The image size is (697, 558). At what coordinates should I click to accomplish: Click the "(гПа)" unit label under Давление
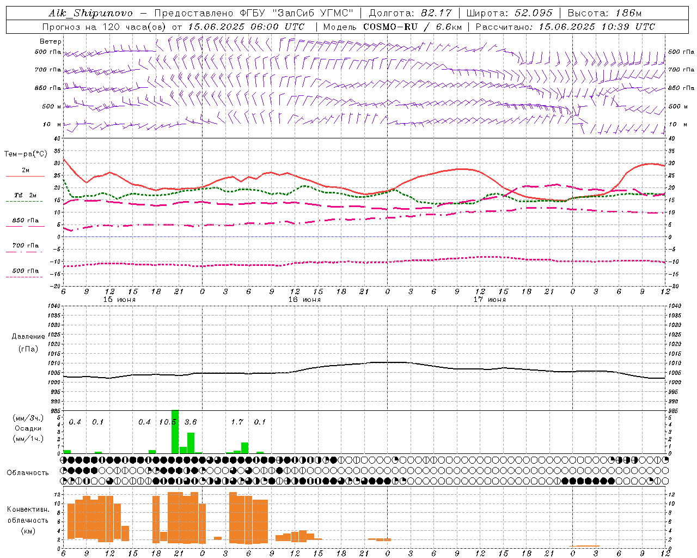(28, 349)
